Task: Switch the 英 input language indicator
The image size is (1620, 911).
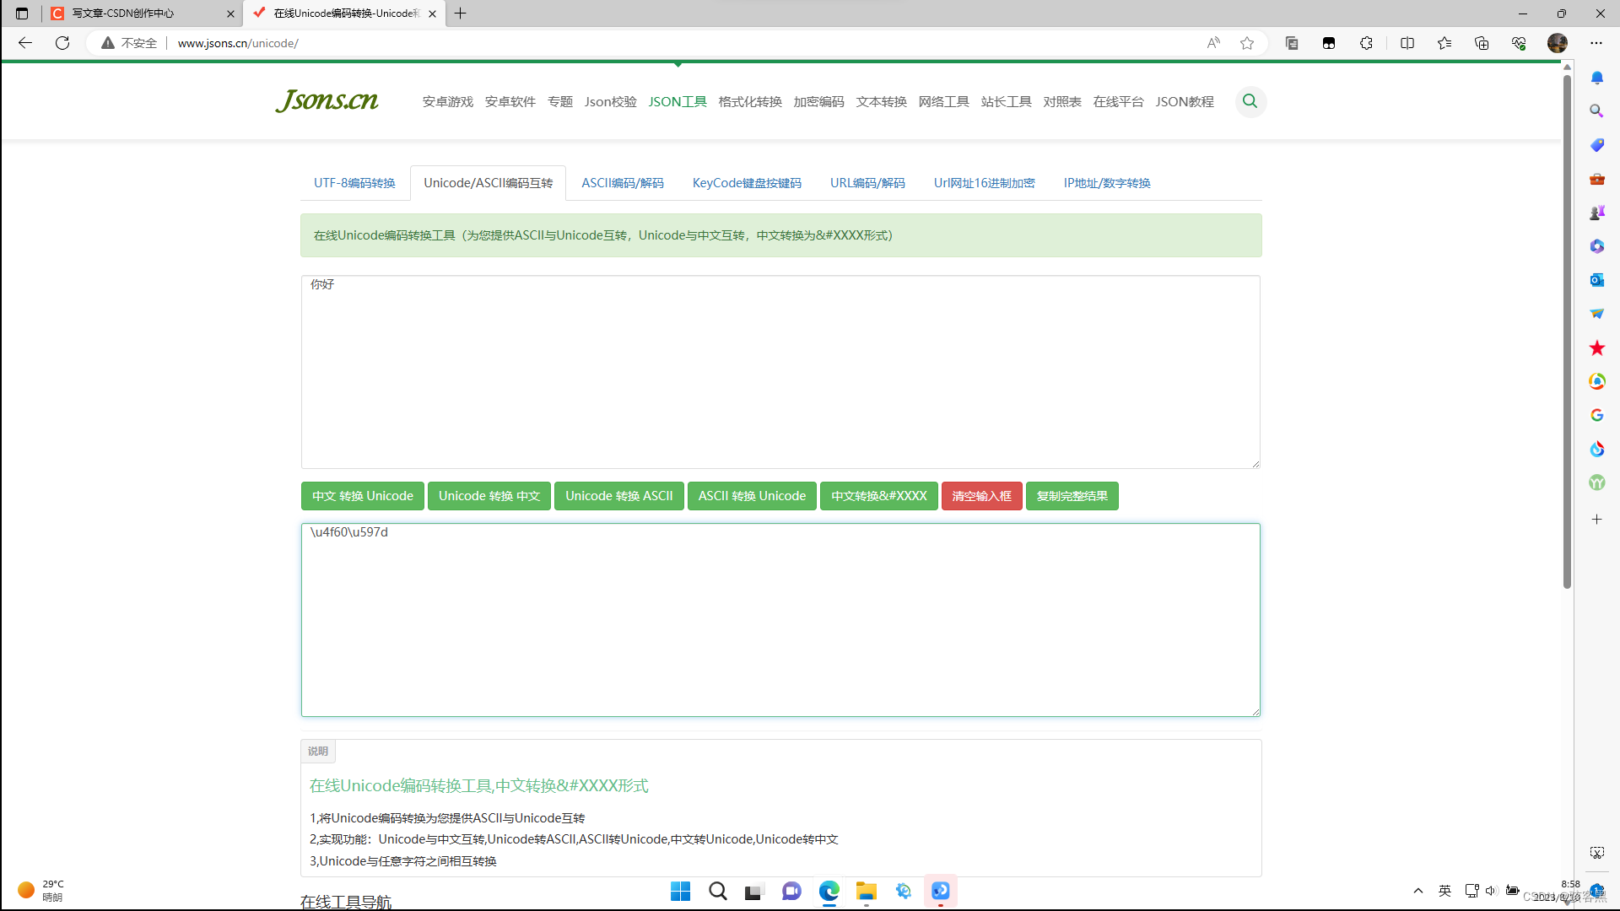Action: pos(1444,890)
